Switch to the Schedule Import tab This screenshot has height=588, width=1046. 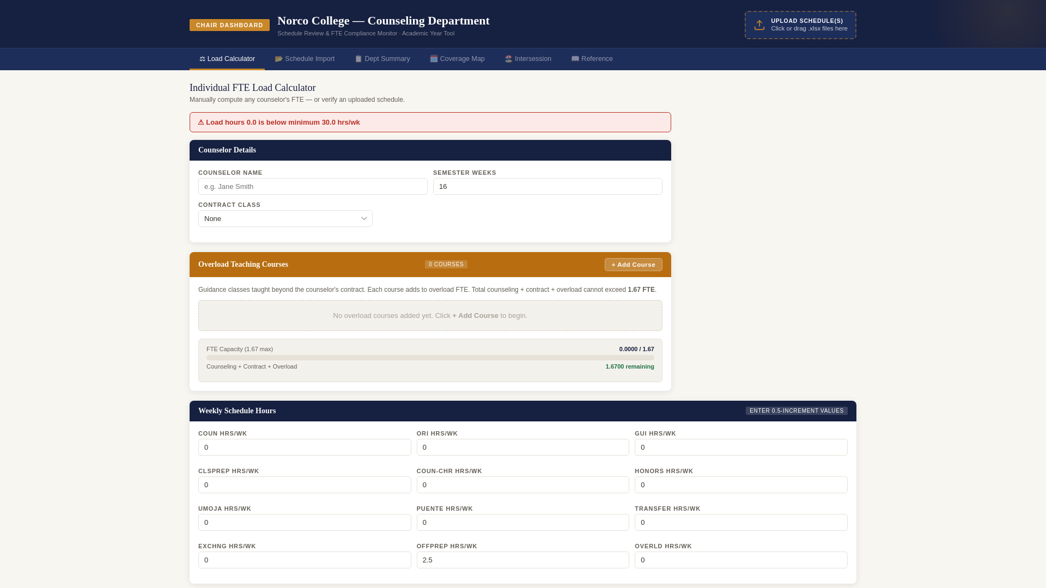pyautogui.click(x=305, y=59)
